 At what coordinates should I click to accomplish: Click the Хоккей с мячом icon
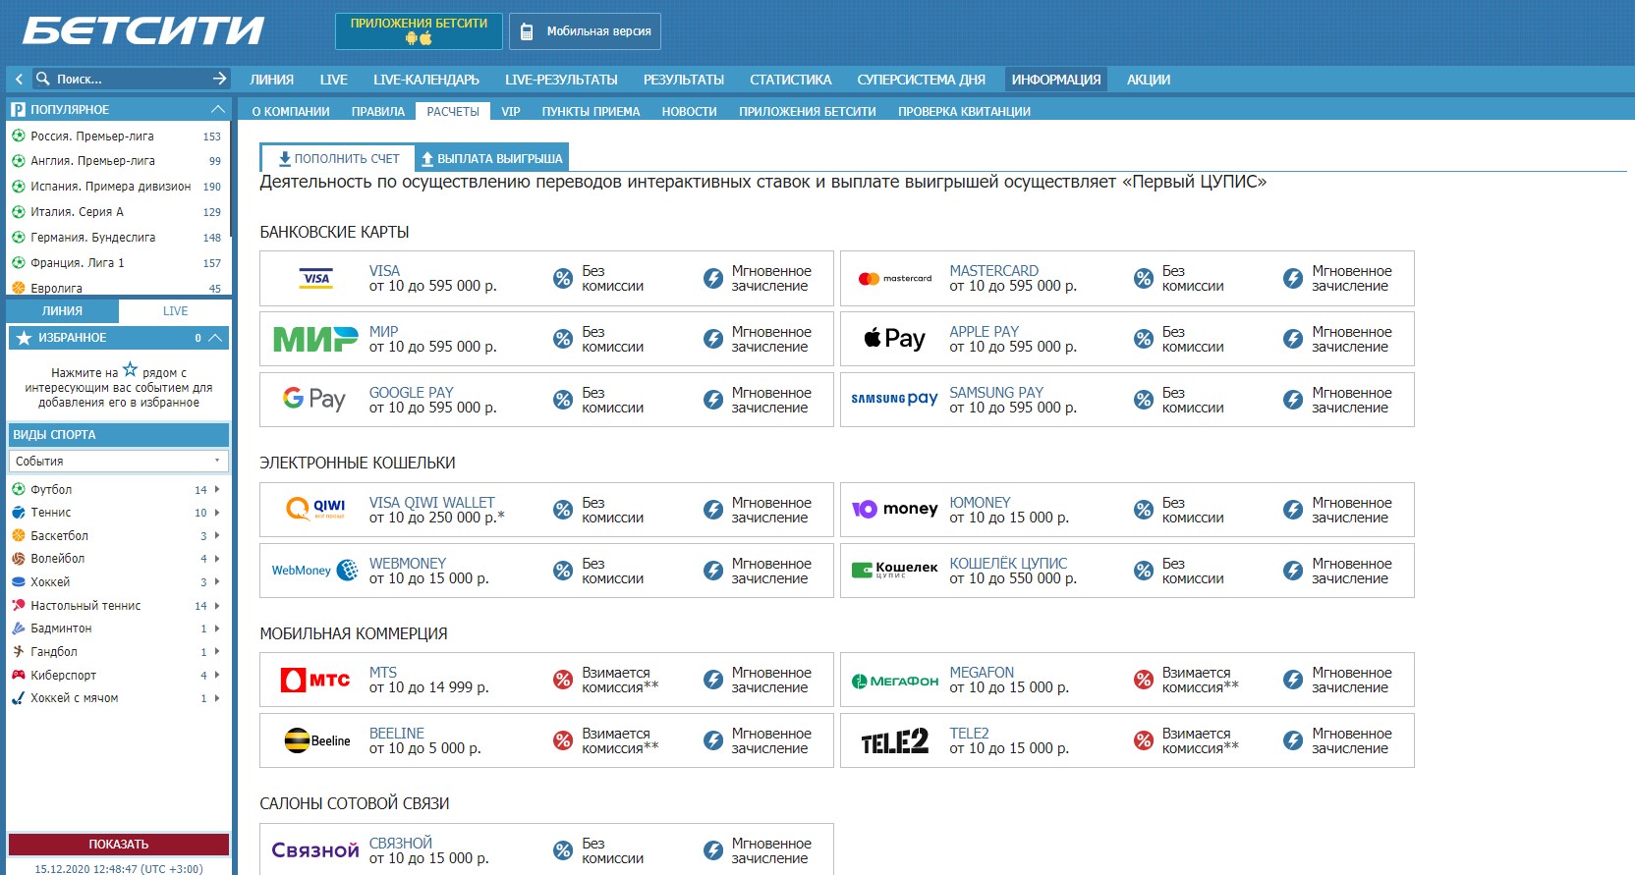[18, 698]
